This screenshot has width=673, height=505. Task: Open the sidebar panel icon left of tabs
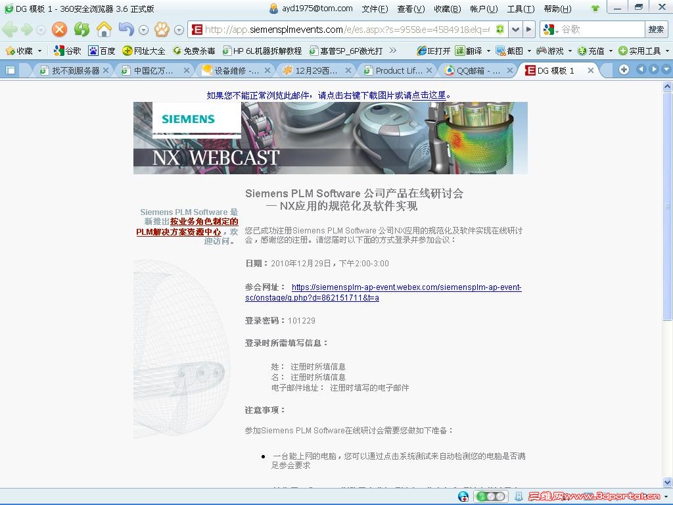coord(11,70)
